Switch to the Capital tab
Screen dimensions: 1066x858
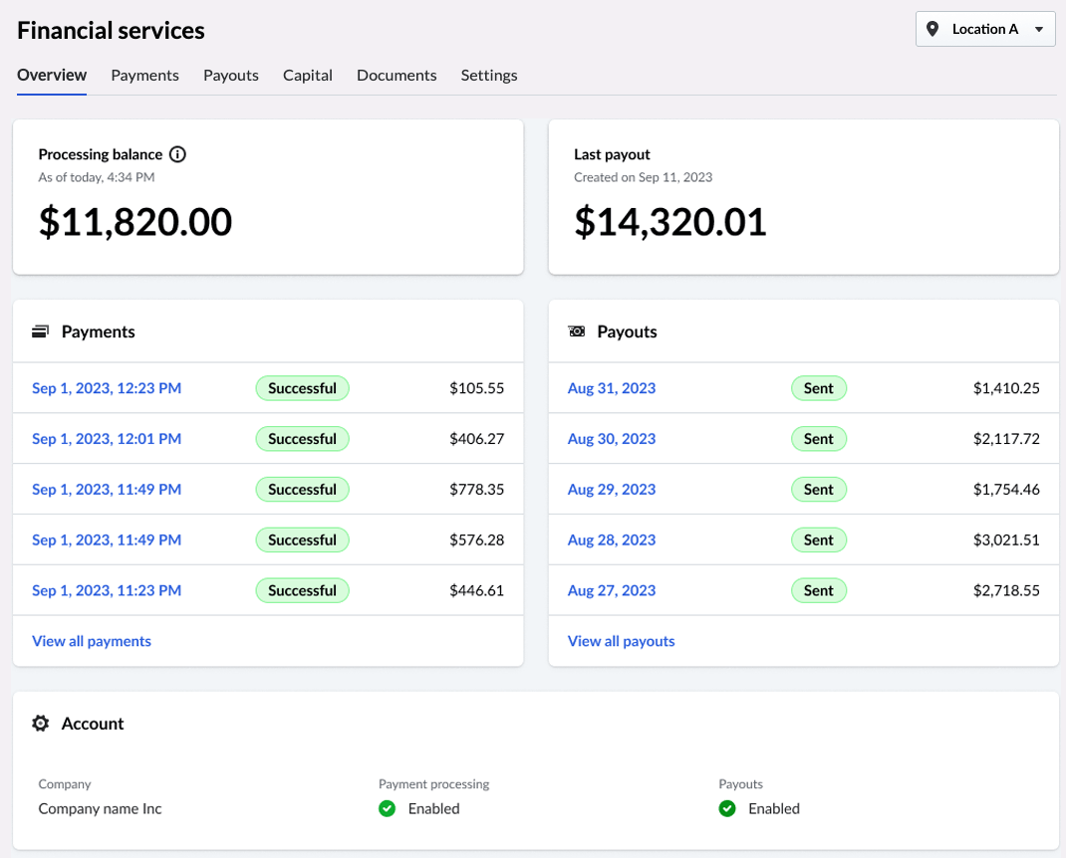point(308,75)
